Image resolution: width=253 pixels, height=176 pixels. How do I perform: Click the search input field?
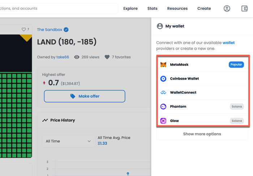58,8
